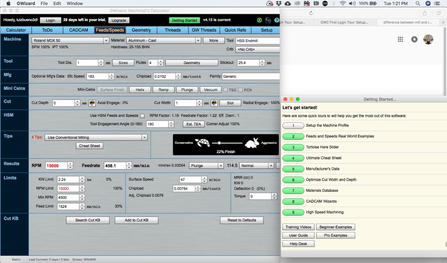This screenshot has width=447, height=263.
Task: Click the green headset support icon
Action: click(260, 20)
